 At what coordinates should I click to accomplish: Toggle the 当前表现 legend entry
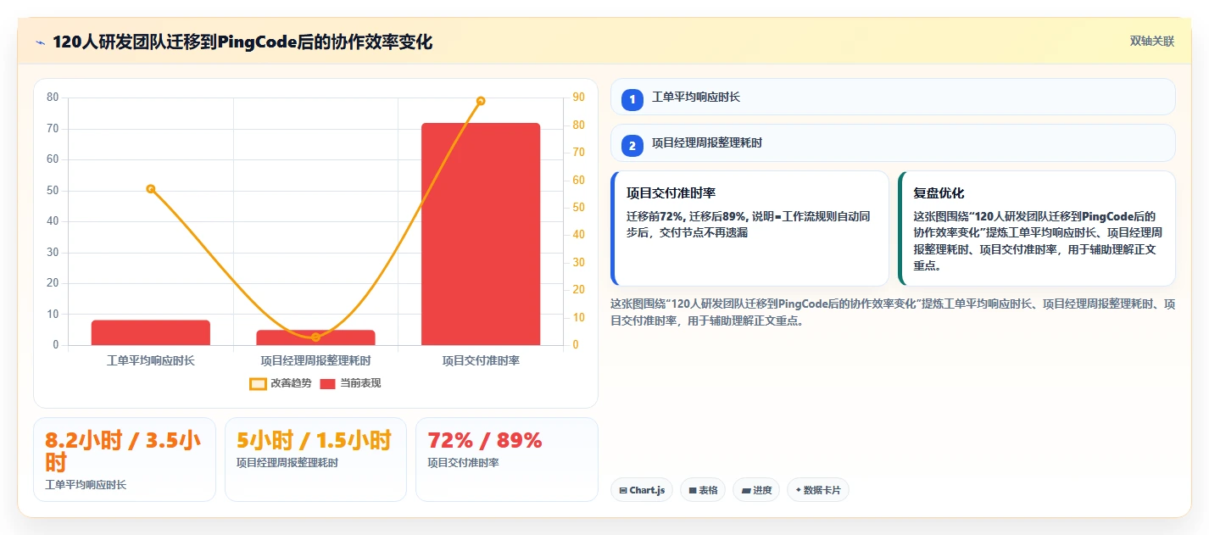point(350,383)
